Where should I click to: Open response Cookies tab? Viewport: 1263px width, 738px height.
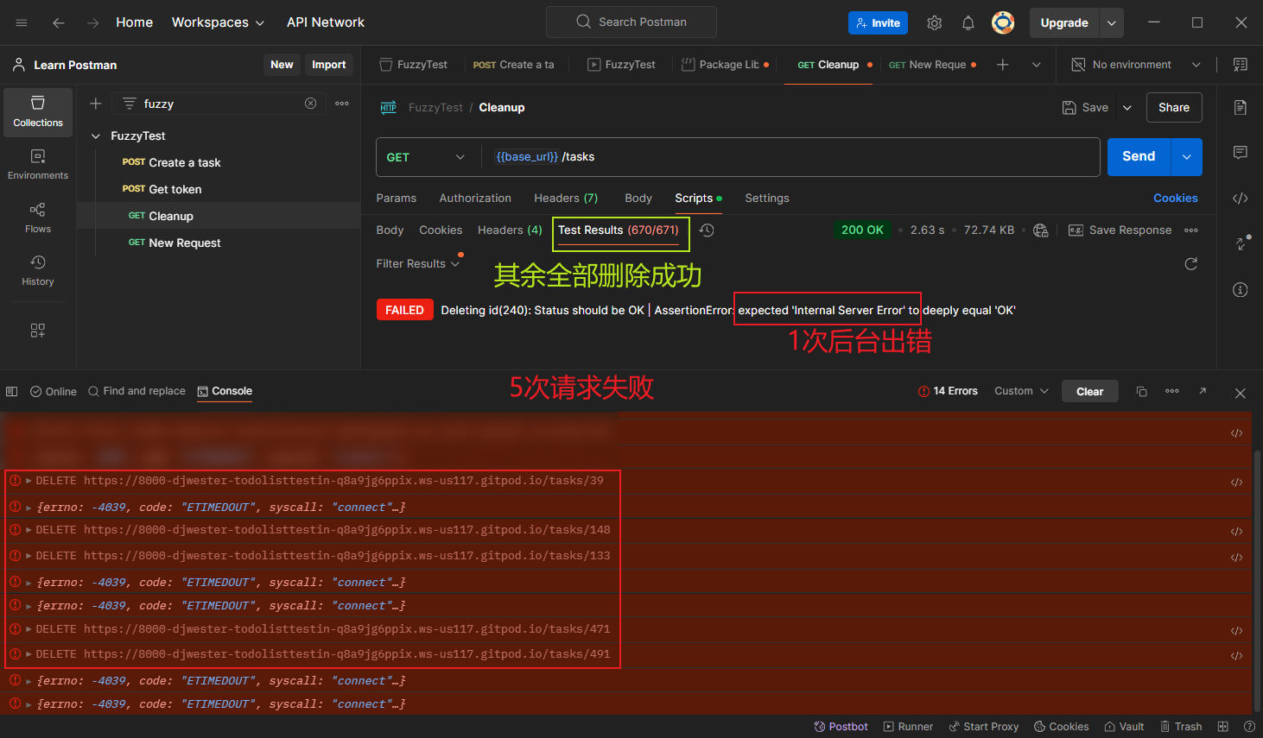tap(441, 230)
